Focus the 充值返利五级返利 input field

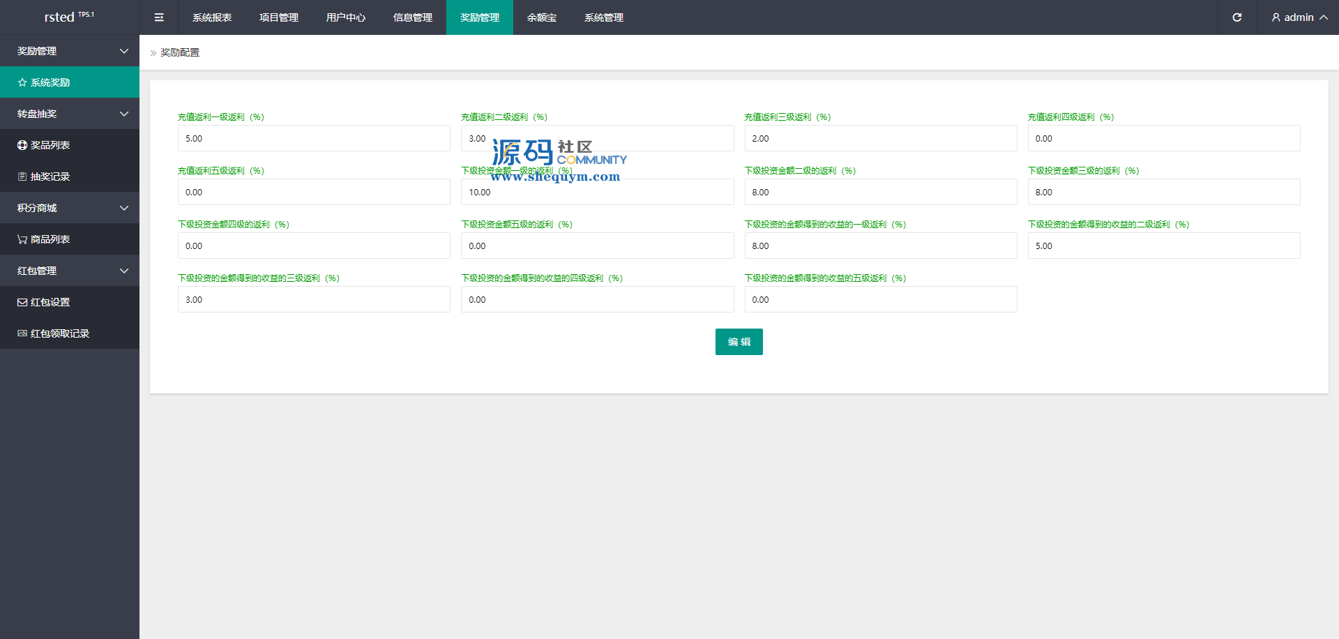point(314,192)
